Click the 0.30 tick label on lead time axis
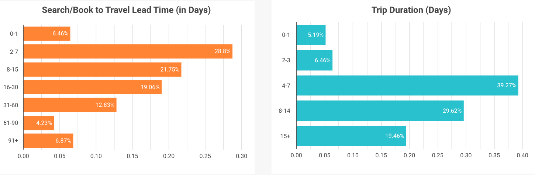The height and width of the screenshot is (175, 535). 241,156
